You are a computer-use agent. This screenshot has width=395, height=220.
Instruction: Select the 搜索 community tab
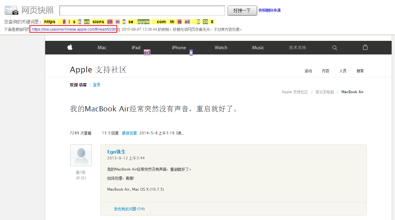[360, 71]
